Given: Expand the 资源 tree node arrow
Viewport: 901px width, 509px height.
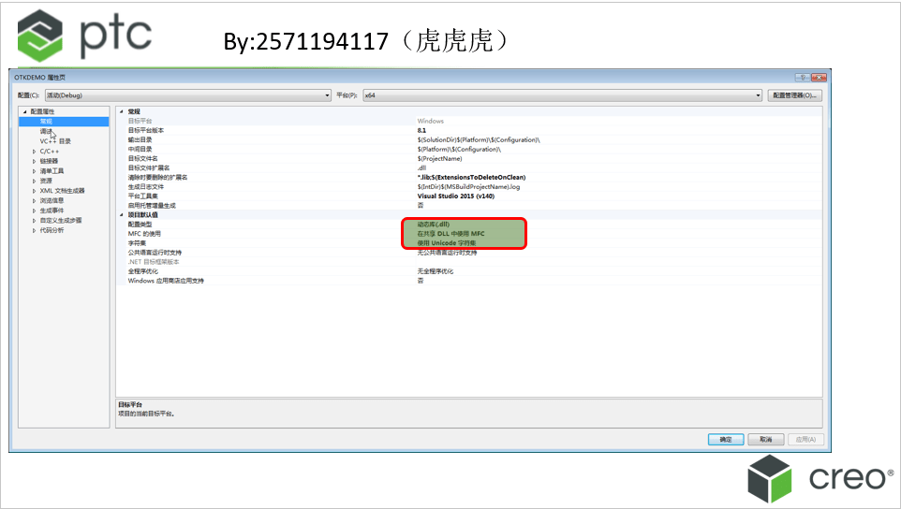Looking at the screenshot, I should coord(34,181).
